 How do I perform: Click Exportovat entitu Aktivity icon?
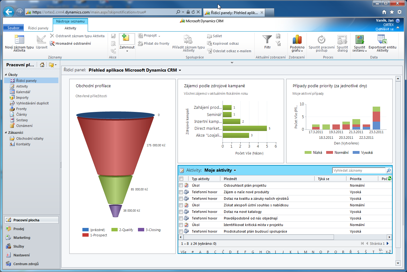tap(382, 39)
